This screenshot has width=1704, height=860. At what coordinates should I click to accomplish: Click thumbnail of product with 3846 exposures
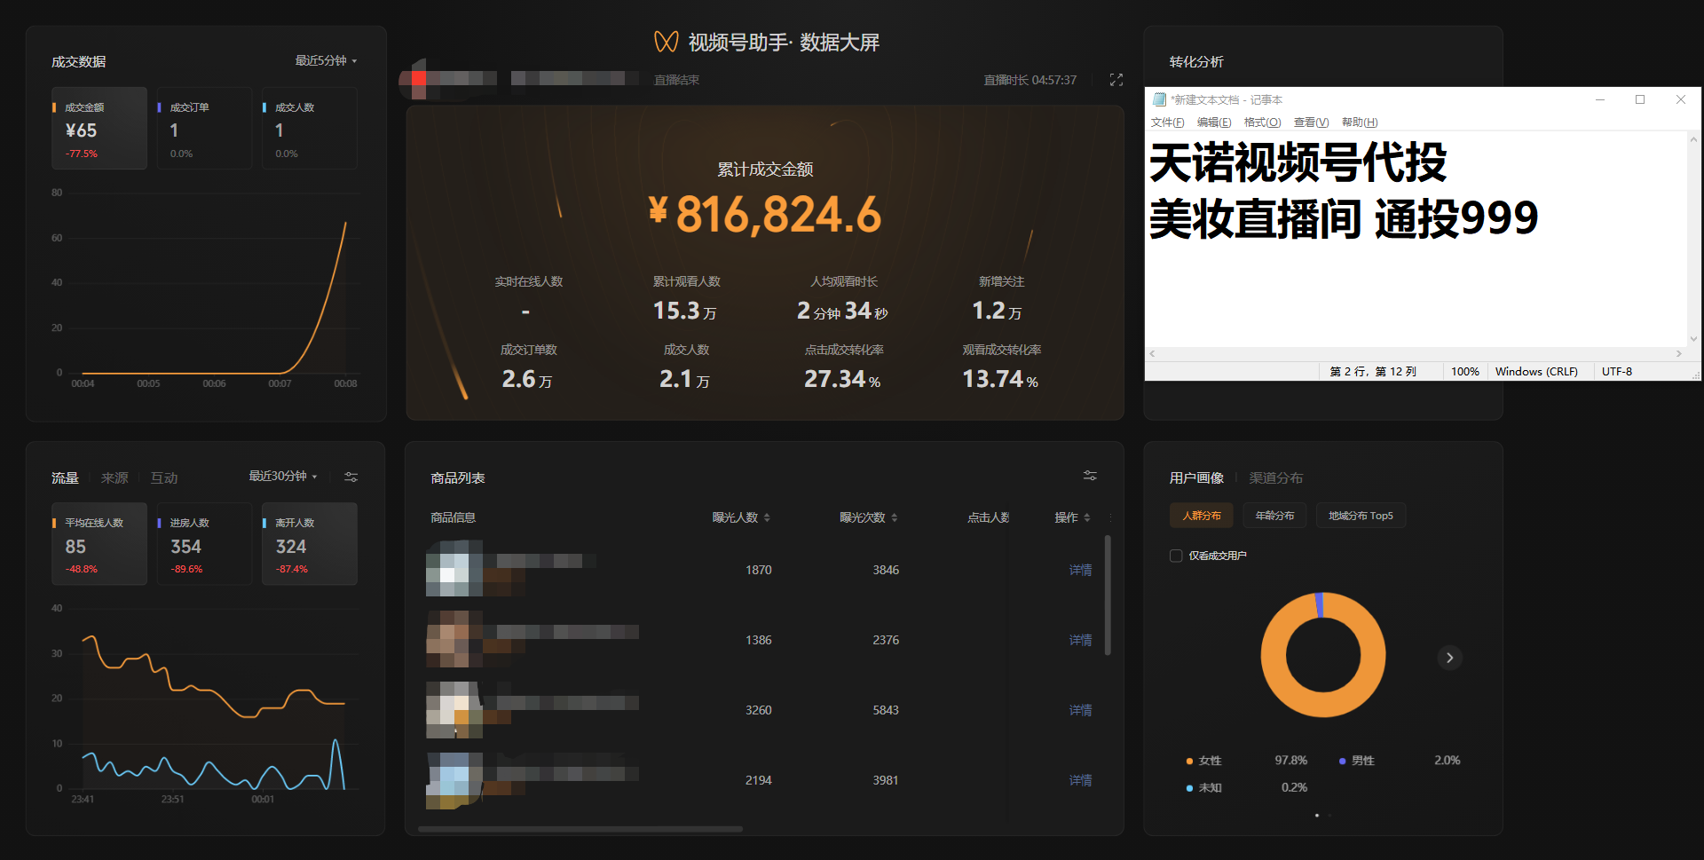(454, 568)
